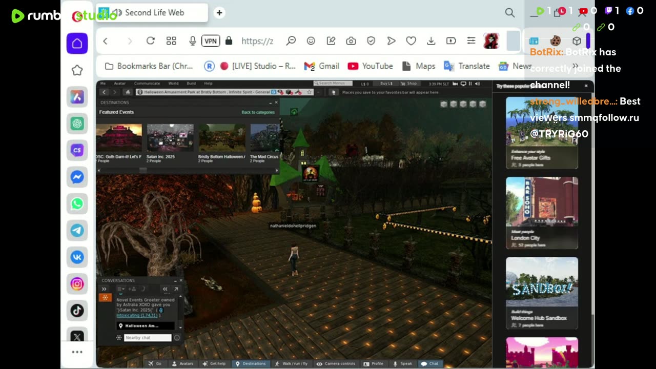Click Back to categories link
Screen dimensions: 656x369
(258, 112)
